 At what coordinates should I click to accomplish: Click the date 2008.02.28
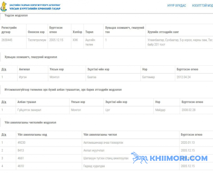188,110
